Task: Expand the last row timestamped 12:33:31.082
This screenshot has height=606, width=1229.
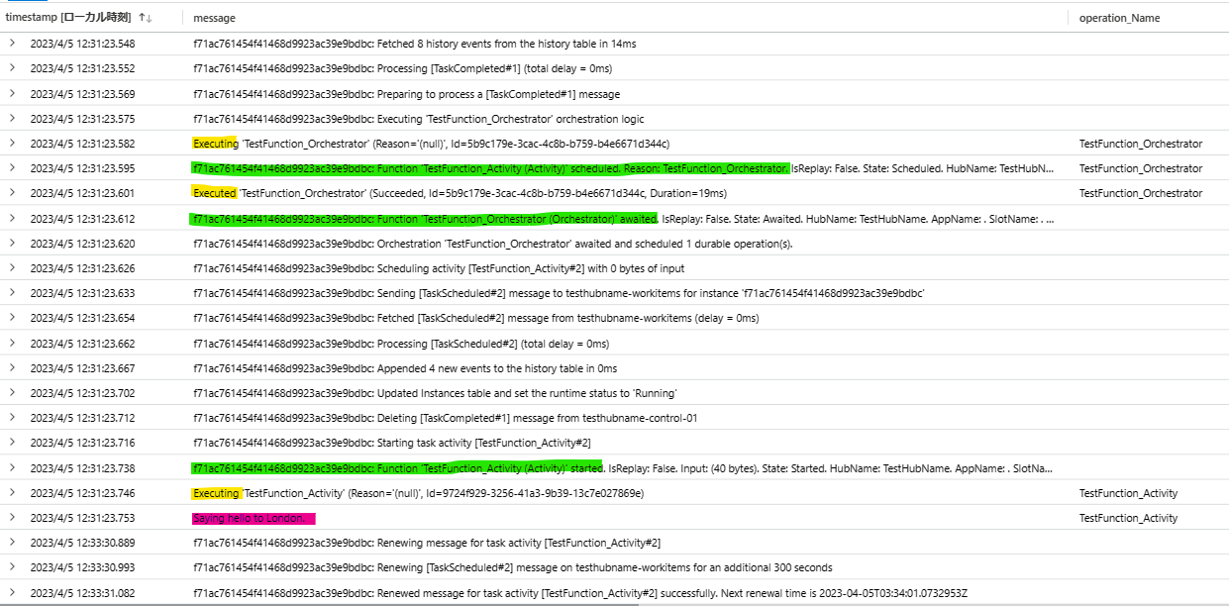Action: pos(12,593)
